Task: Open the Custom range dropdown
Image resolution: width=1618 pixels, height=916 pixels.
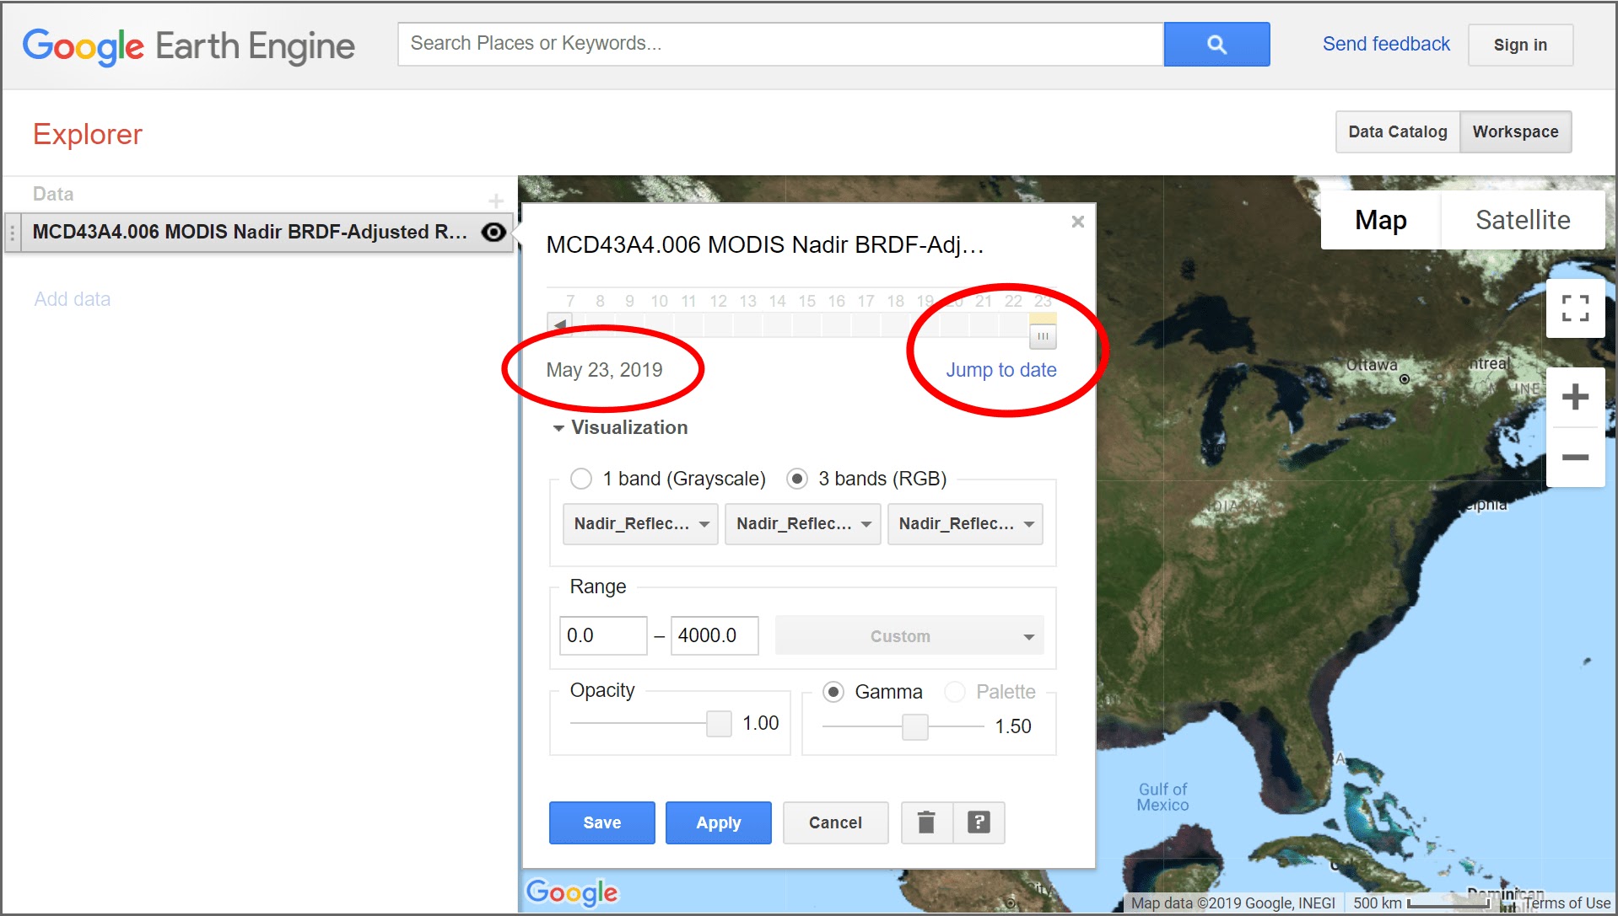Action: 909,636
